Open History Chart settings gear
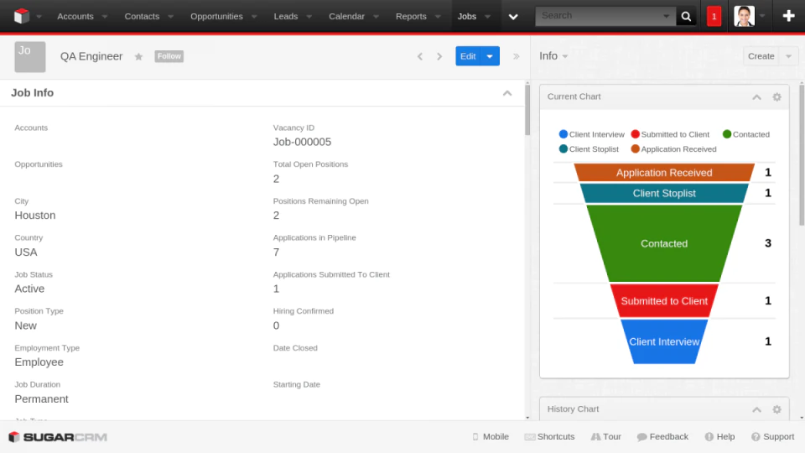Screen dimensions: 805x453 click(776, 409)
